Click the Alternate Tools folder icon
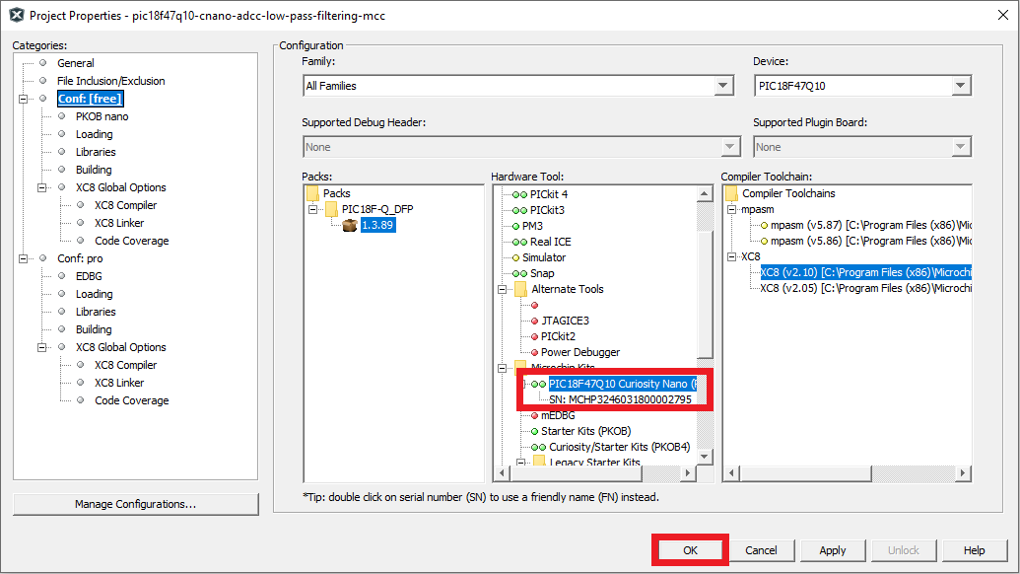The image size is (1020, 574). pyautogui.click(x=521, y=289)
